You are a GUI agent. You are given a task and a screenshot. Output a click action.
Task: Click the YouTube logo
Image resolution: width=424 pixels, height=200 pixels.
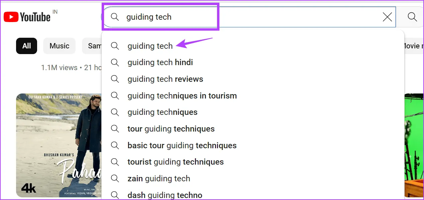(x=27, y=17)
